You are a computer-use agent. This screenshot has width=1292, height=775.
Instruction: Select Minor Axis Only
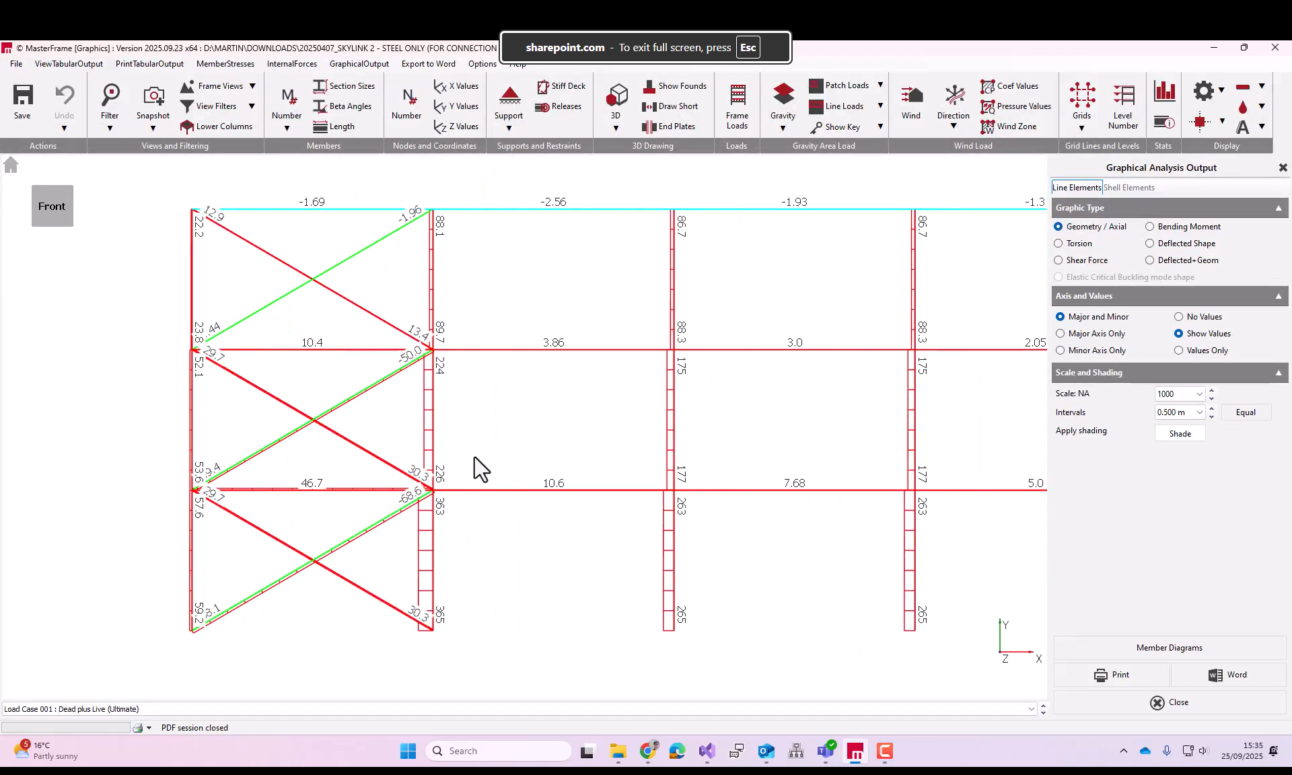pos(1060,350)
